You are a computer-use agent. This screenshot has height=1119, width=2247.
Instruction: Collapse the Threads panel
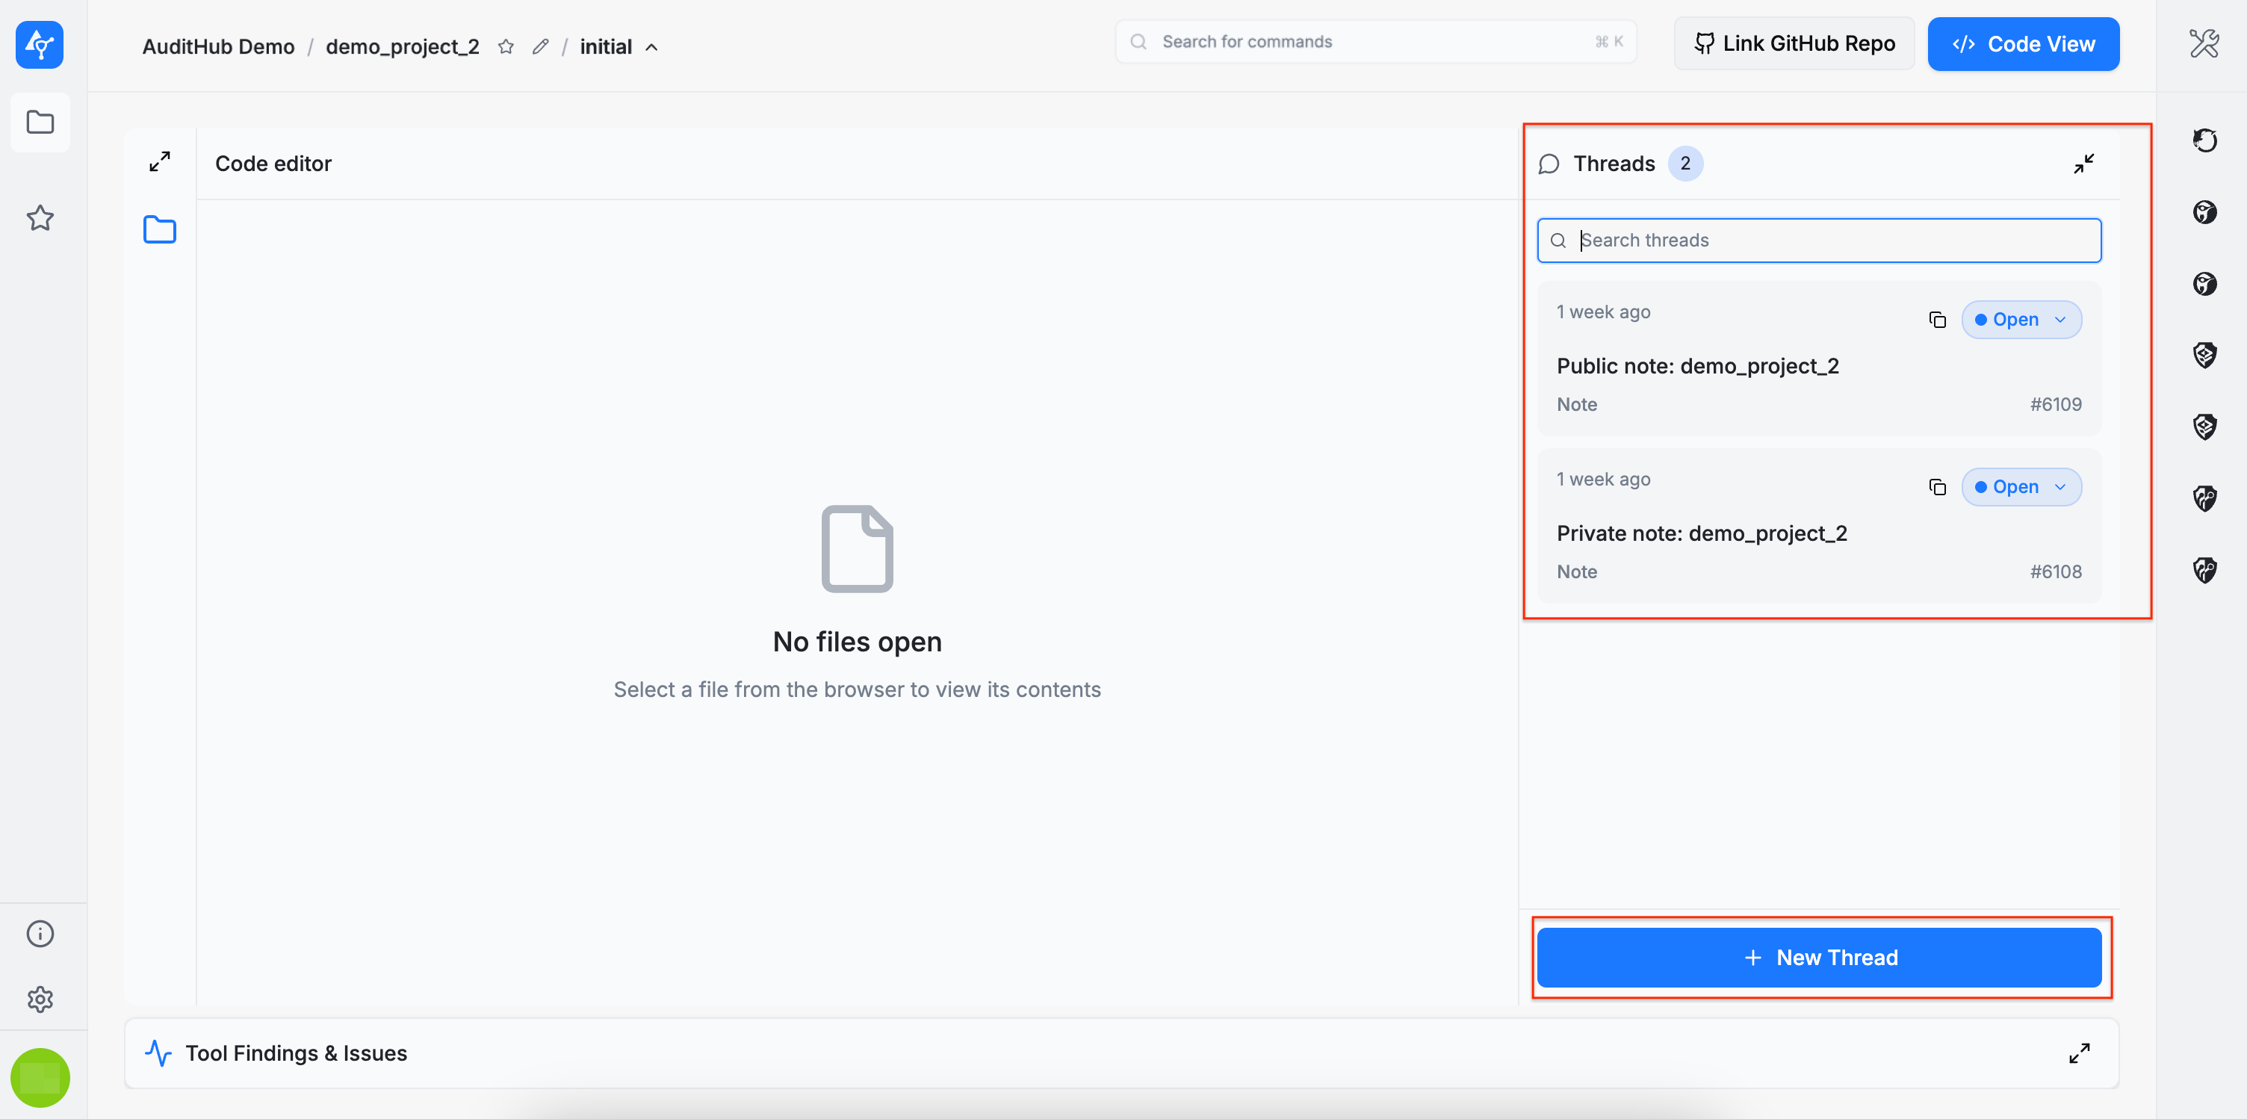tap(2083, 164)
